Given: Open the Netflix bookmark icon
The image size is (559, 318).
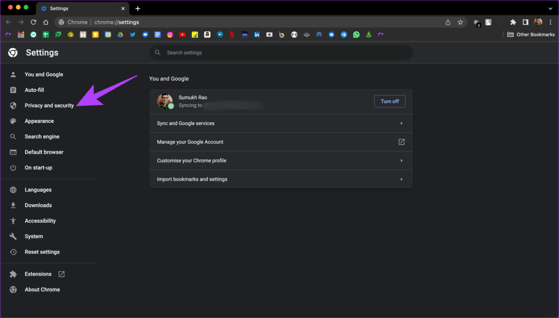Looking at the screenshot, I should (x=232, y=34).
